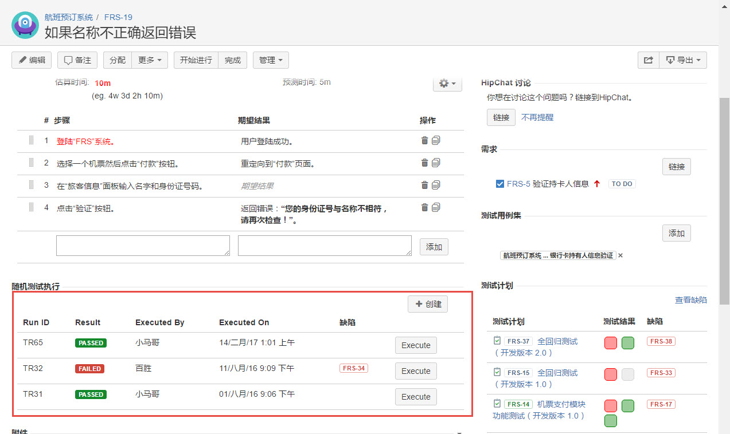
Task: Delete step 1 with trash icon
Action: click(425, 140)
